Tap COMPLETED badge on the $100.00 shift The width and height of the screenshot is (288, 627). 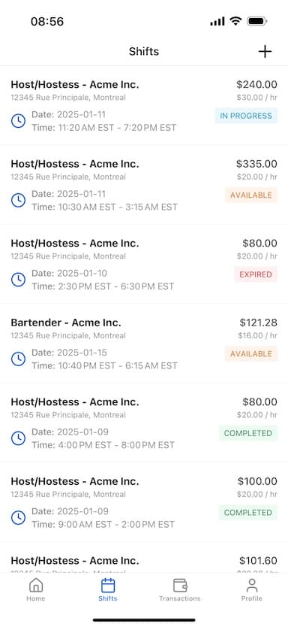[247, 513]
